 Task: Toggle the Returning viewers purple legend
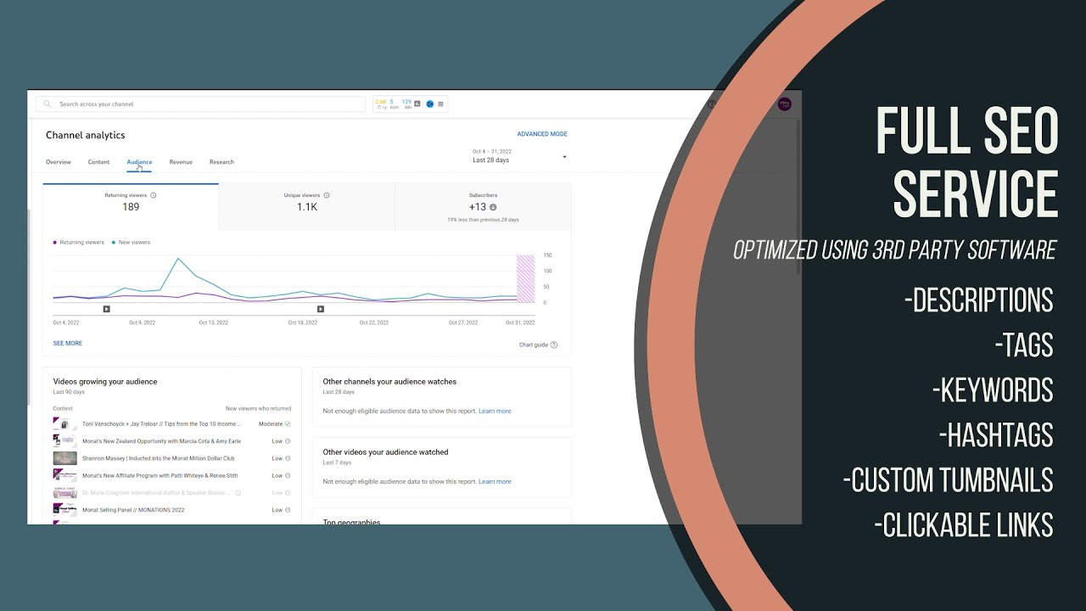[79, 243]
